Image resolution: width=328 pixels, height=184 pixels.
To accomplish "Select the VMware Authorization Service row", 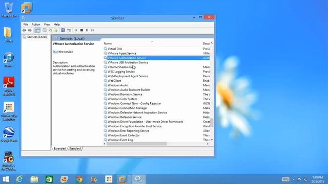I will [156, 58].
